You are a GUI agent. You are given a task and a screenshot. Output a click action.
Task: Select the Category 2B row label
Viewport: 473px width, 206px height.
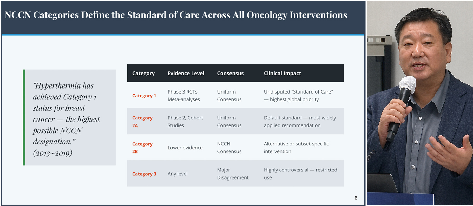pyautogui.click(x=142, y=148)
